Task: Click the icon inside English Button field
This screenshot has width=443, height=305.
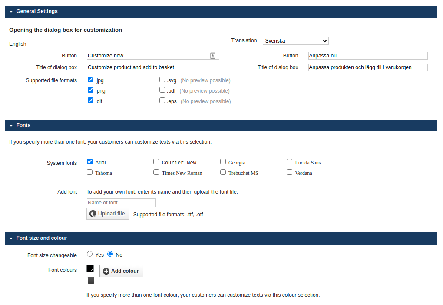Action: click(x=213, y=56)
